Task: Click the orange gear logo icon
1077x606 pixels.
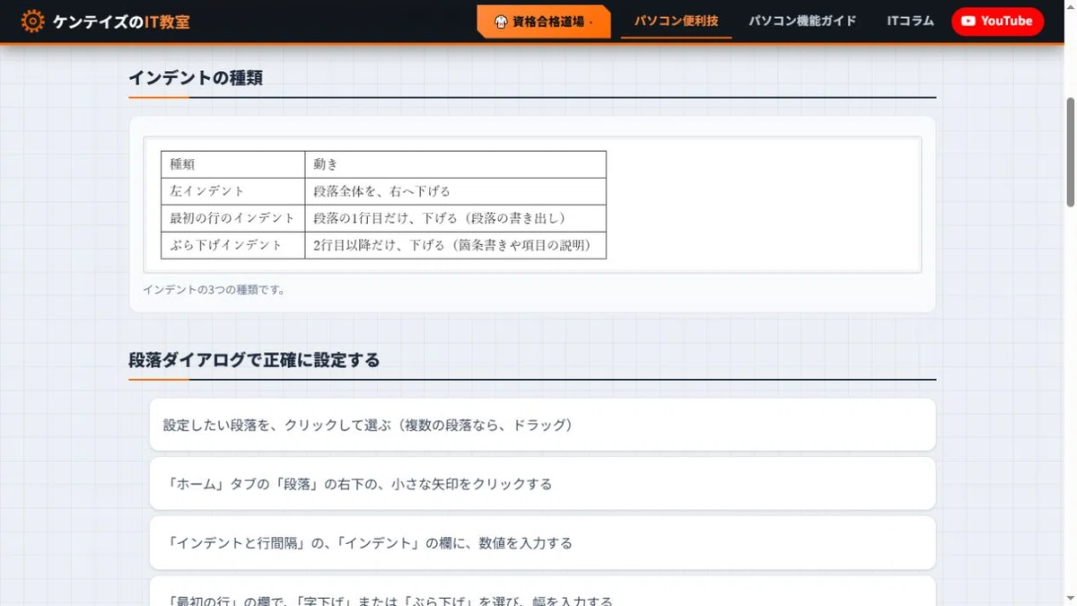Action: (32, 22)
